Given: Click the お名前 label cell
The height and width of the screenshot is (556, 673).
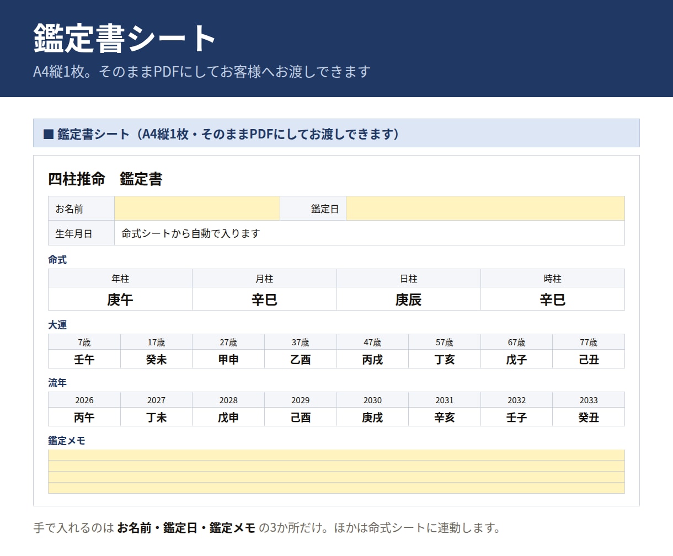Looking at the screenshot, I should click(x=82, y=209).
